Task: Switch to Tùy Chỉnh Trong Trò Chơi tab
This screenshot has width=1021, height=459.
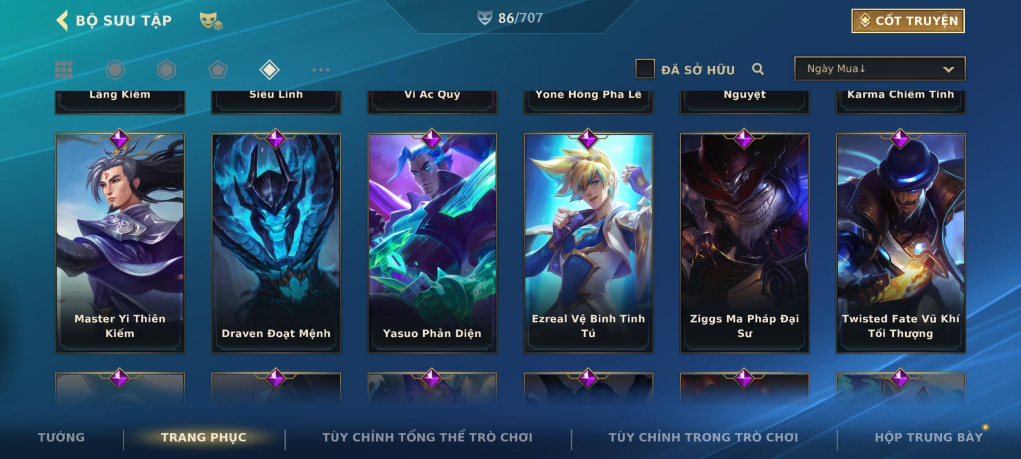Action: 703,437
